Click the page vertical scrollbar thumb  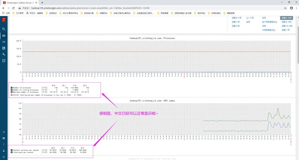(x=298, y=45)
